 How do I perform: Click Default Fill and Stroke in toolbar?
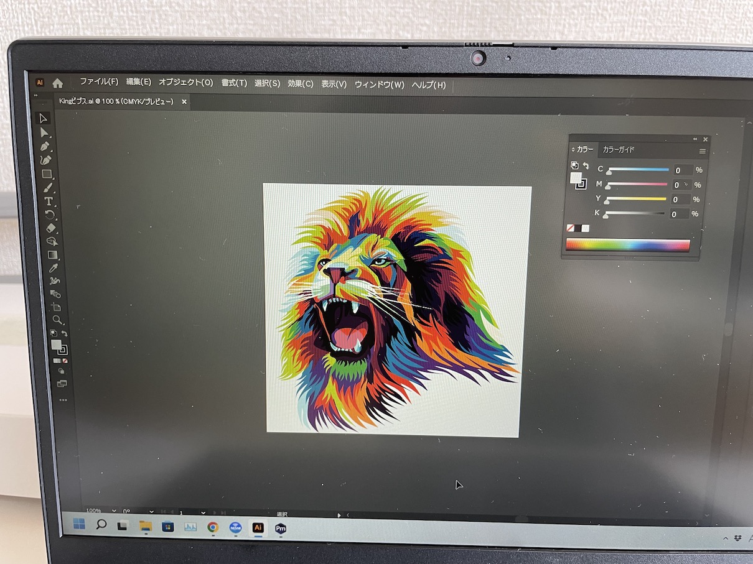coord(54,333)
